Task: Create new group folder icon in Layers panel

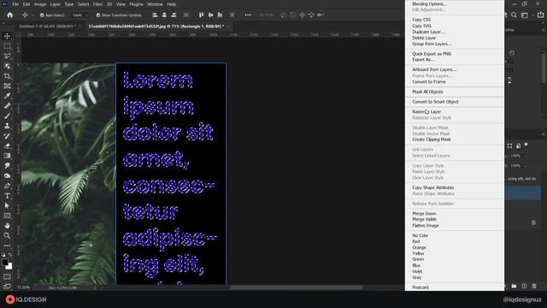Action: [514, 286]
